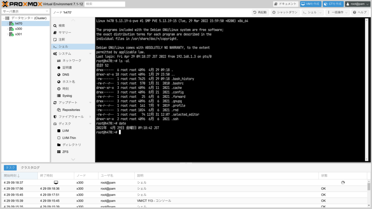Image resolution: width=372 pixels, height=209 pixels.
Task: Open ネットワーク settings
Action: tap(73, 61)
